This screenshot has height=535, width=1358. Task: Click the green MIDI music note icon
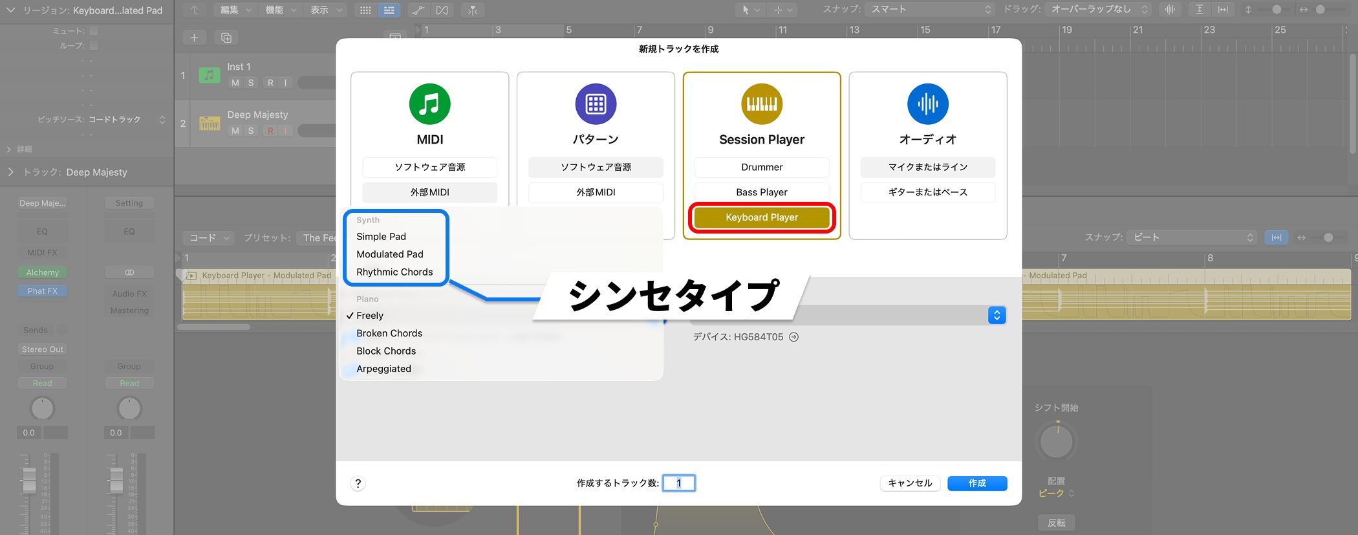429,104
